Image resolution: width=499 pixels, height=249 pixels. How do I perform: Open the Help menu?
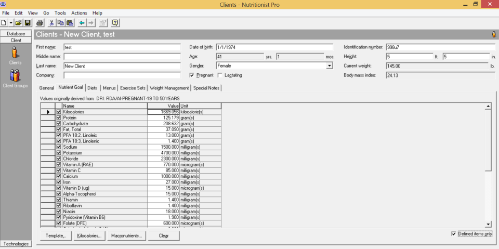97,13
